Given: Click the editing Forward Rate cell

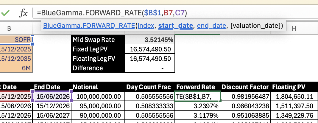Looking at the screenshot, I should tap(197, 96).
